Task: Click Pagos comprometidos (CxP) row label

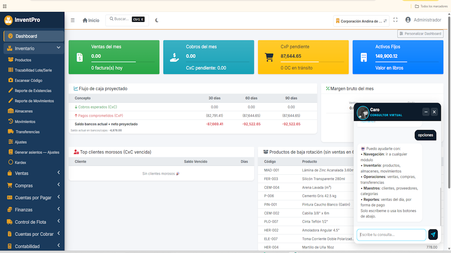Action: [x=100, y=116]
